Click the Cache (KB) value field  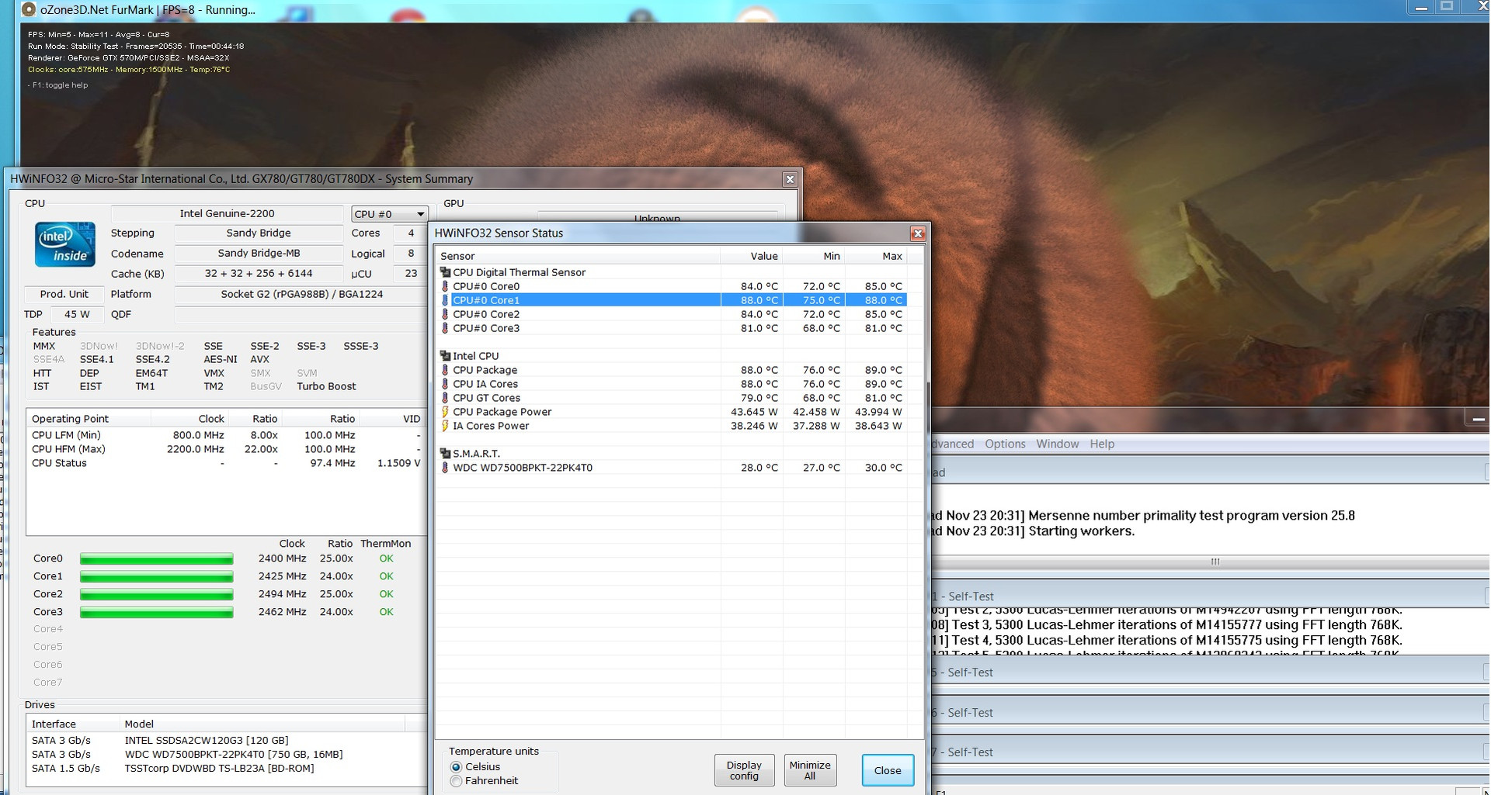click(x=259, y=274)
